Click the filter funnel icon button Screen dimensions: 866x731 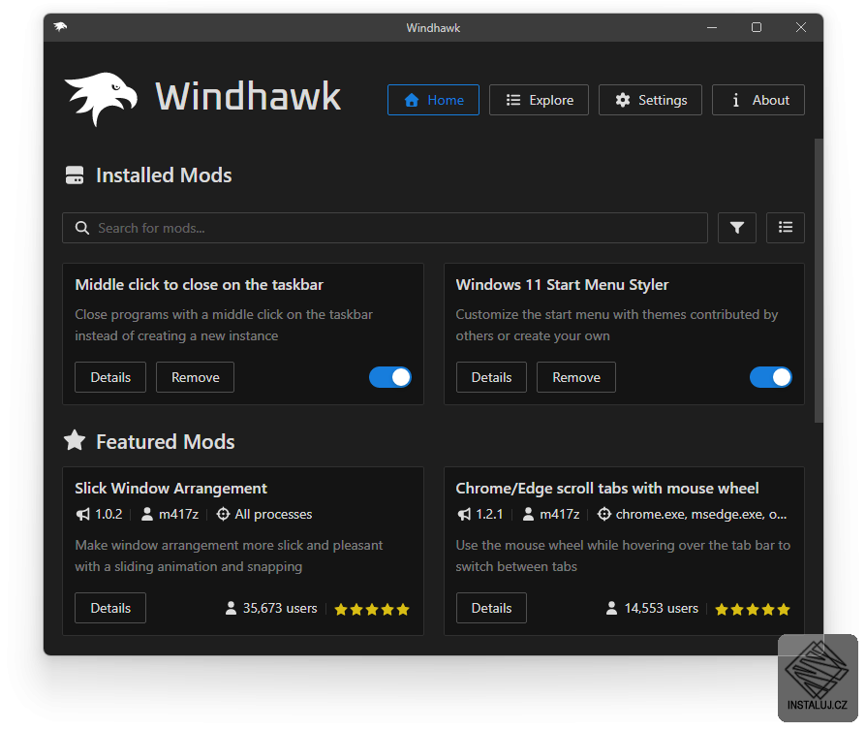tap(737, 228)
